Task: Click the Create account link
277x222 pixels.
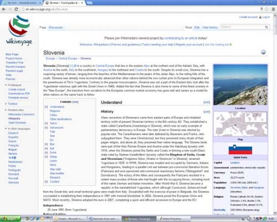Action: click(x=248, y=17)
